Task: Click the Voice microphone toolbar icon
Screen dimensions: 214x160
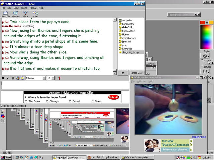Action: [x=25, y=14]
